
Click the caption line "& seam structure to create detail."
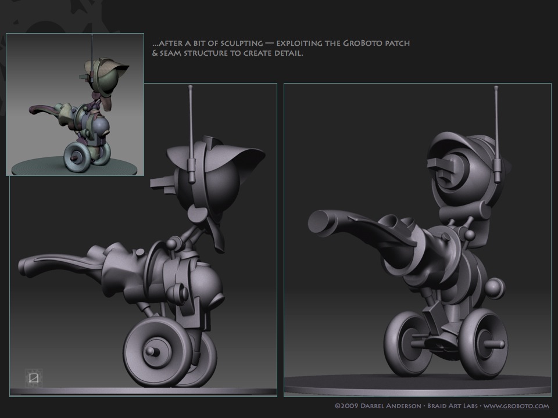[x=228, y=53]
